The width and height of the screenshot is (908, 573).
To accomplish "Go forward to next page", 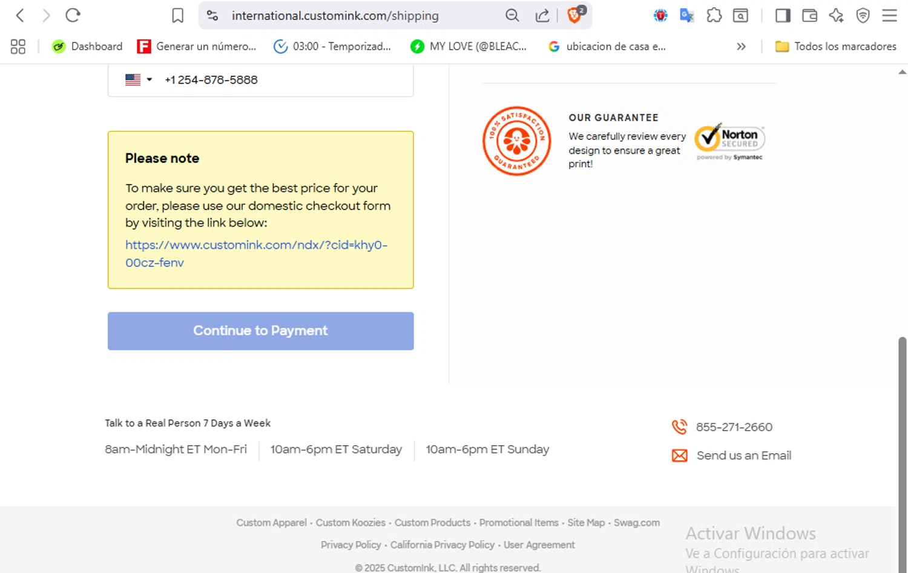I will (46, 15).
